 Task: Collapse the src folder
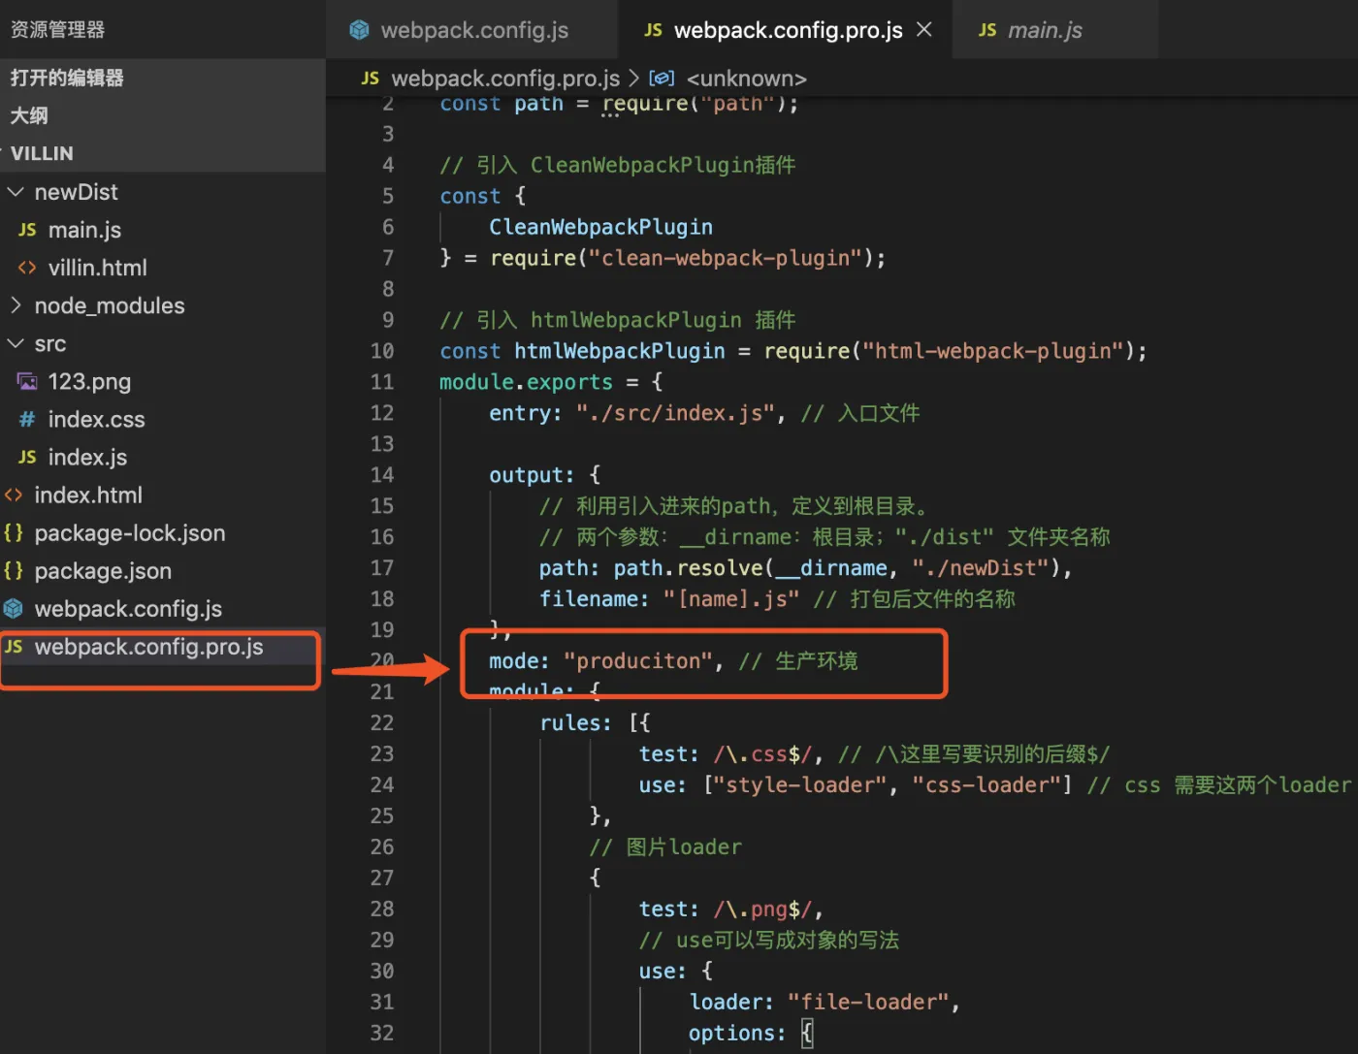tap(163, 343)
